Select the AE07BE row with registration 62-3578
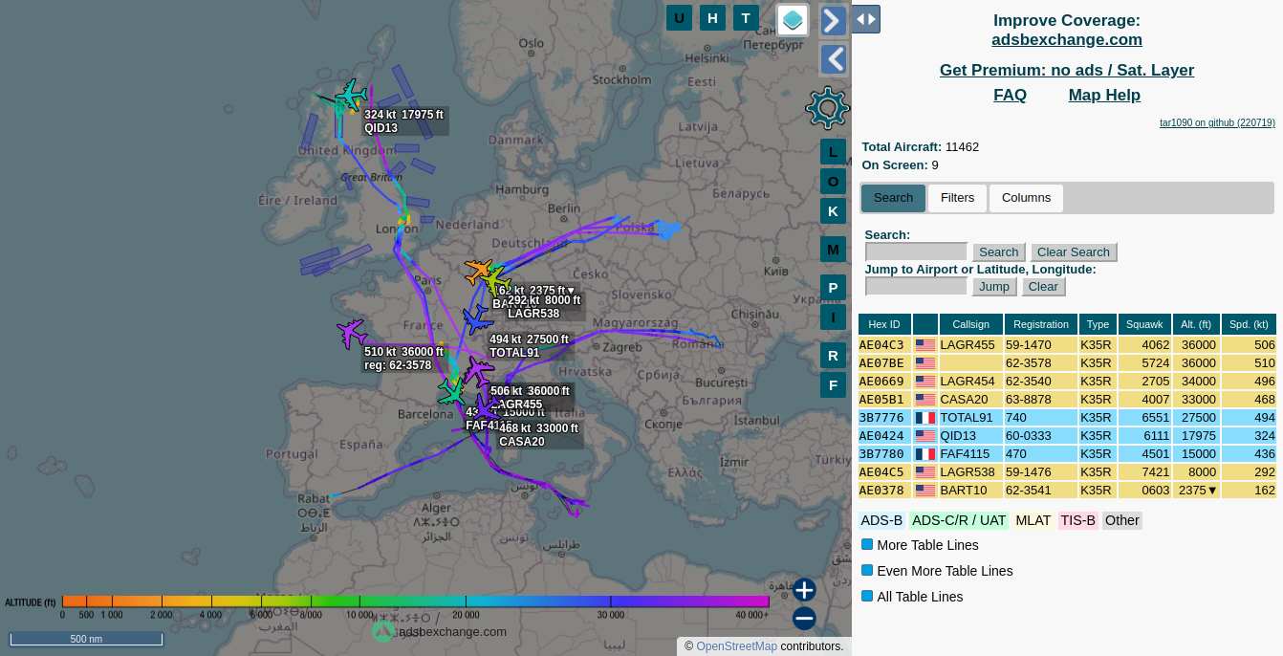This screenshot has width=1283, height=656. coord(1067,363)
